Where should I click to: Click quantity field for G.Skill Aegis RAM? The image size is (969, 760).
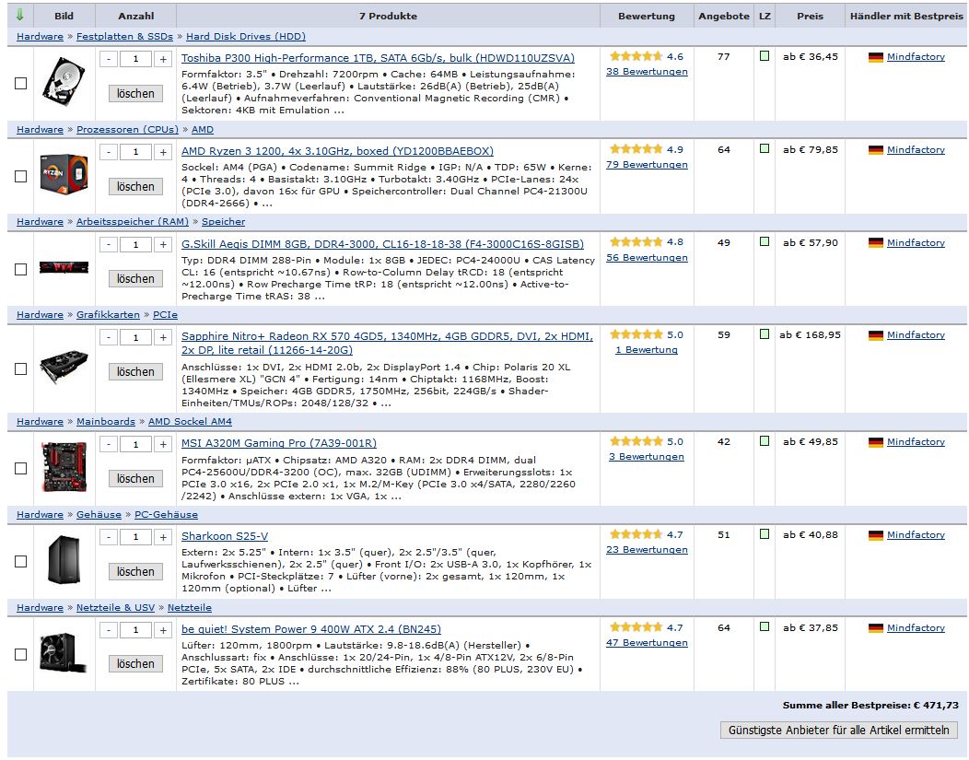click(x=135, y=245)
